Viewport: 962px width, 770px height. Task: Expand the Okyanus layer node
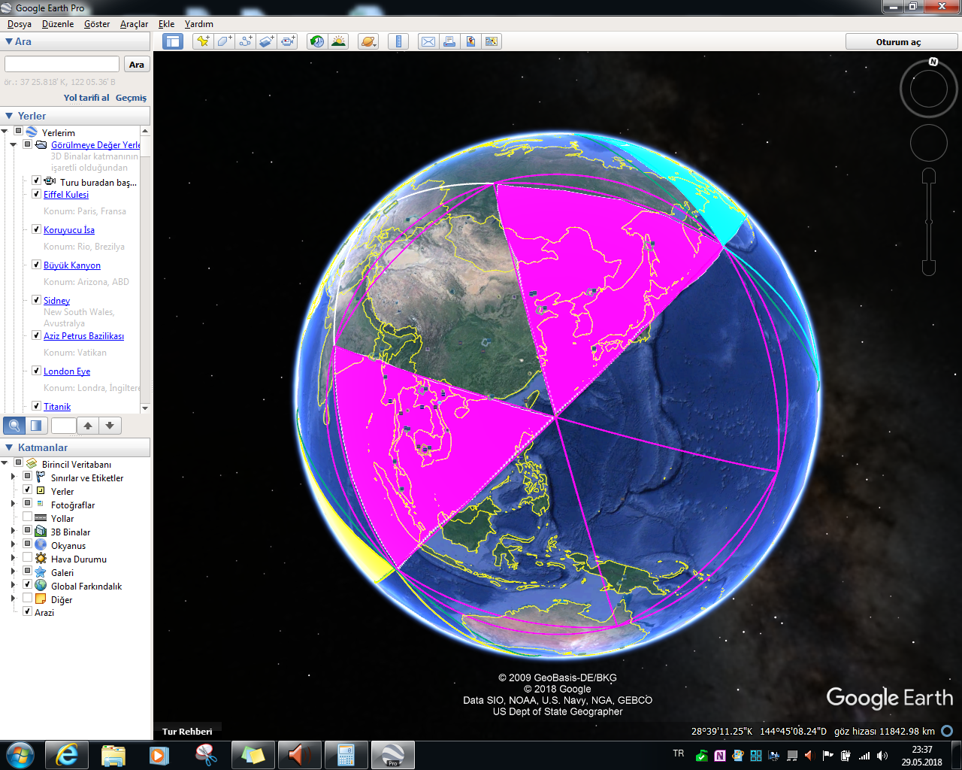pyautogui.click(x=13, y=545)
